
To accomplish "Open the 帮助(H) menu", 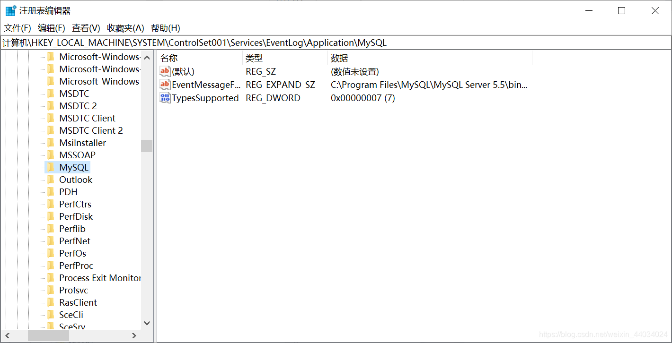I will tap(165, 28).
